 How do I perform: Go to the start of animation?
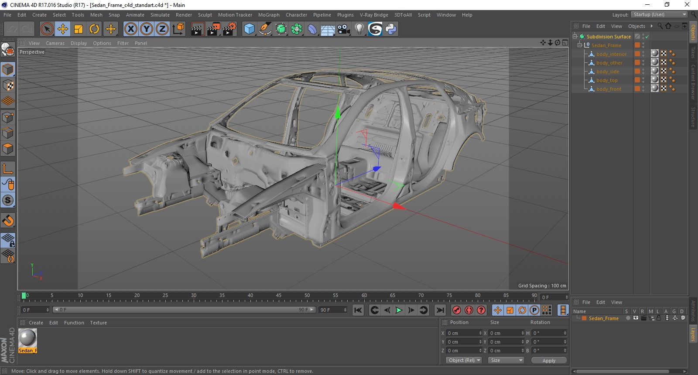pyautogui.click(x=358, y=310)
